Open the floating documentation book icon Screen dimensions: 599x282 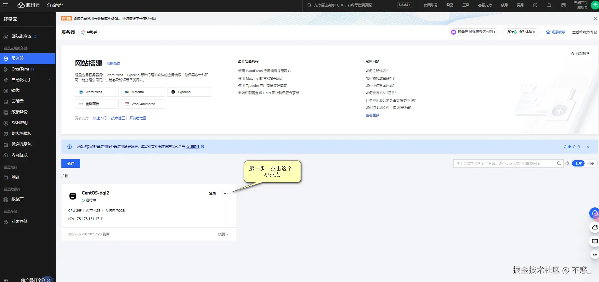tap(594, 241)
